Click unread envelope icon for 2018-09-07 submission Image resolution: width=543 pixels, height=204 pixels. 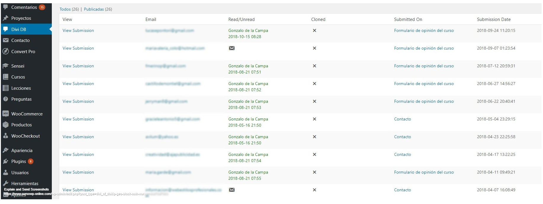232,48
